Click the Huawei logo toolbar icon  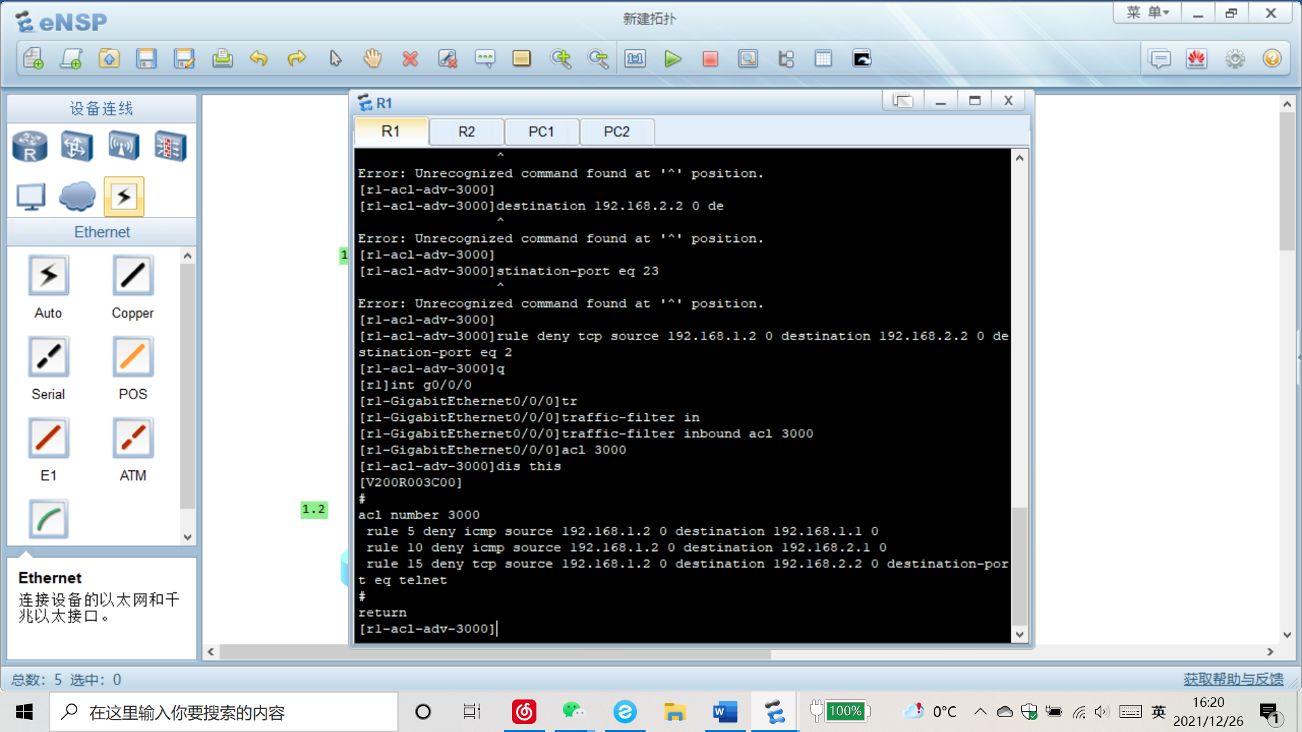1197,59
